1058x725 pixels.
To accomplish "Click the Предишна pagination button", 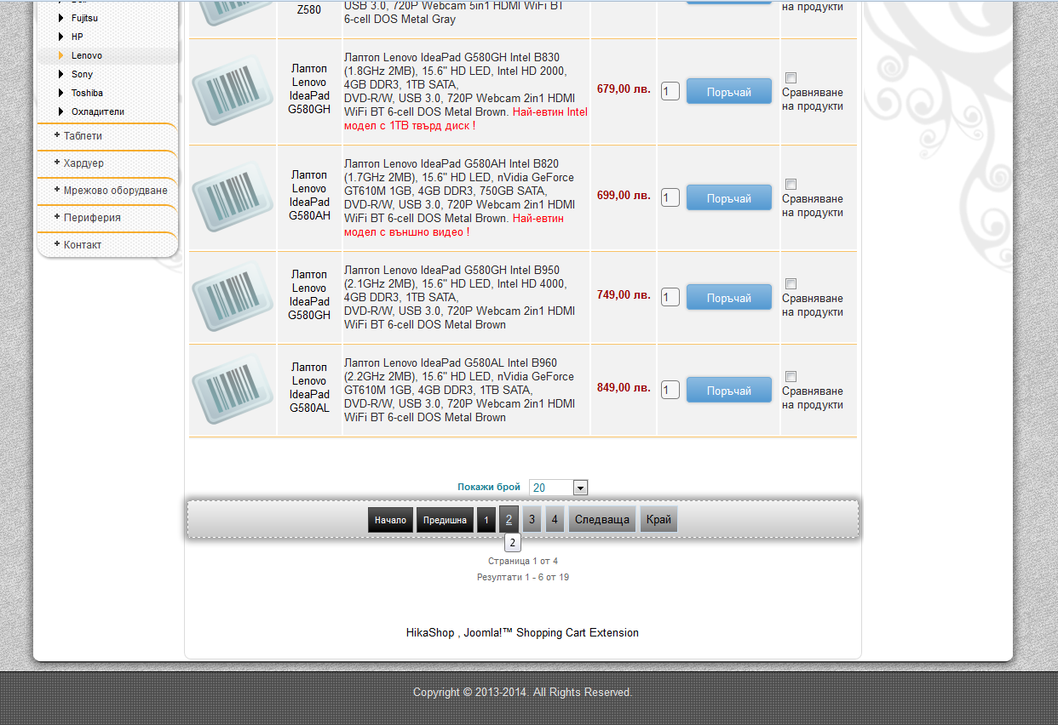I will (445, 520).
